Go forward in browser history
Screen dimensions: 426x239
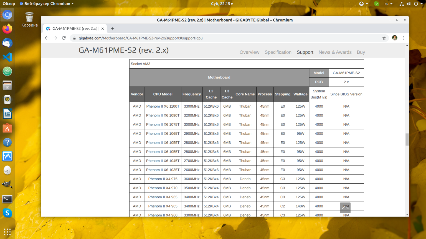point(55,38)
